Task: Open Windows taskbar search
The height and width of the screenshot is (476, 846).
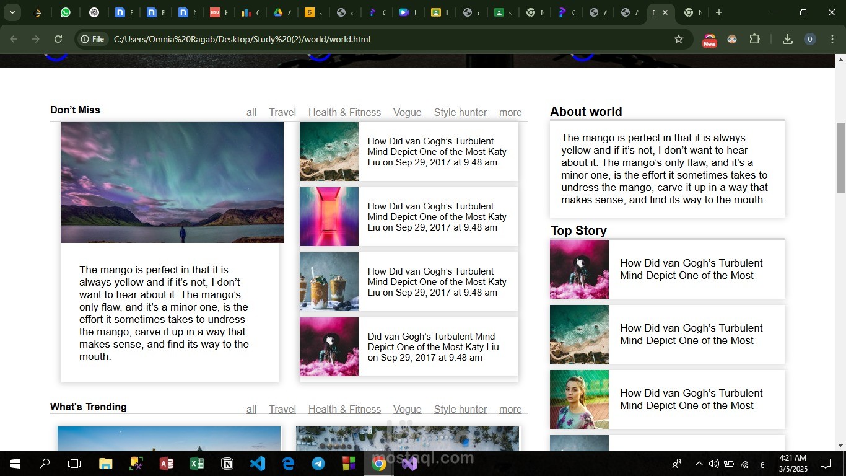Action: 45,464
